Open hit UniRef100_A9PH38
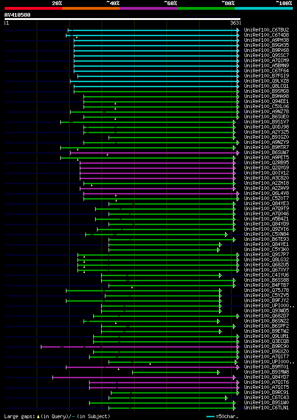 [266, 40]
